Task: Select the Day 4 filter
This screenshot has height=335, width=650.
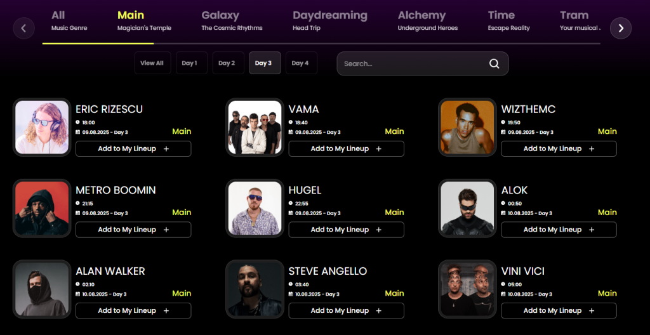Action: click(302, 63)
